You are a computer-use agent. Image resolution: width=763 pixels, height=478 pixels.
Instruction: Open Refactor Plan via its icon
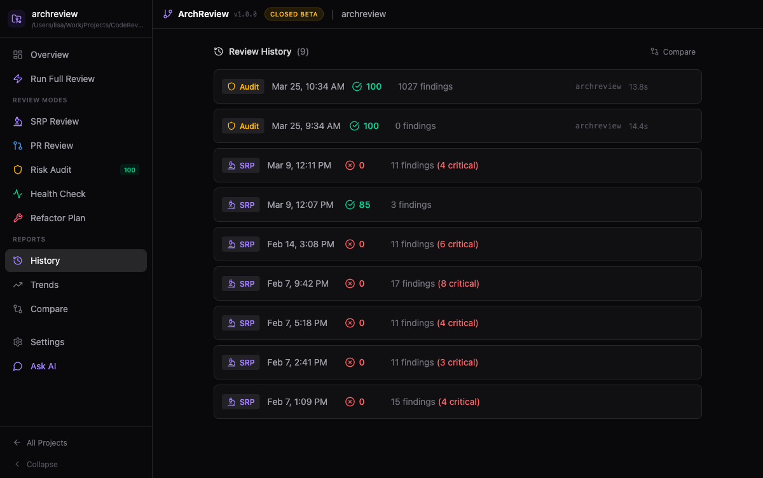pyautogui.click(x=18, y=218)
